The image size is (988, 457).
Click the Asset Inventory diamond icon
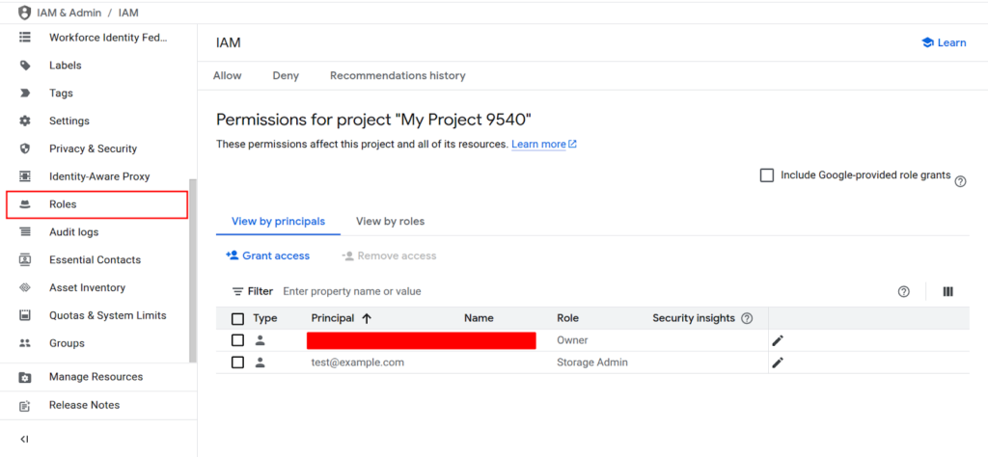pos(24,287)
